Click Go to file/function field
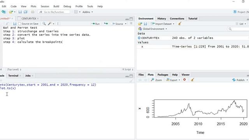The height and width of the screenshot is (140, 249). [x=54, y=12]
